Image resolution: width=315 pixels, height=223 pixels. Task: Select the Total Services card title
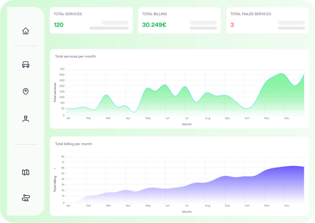(68, 14)
